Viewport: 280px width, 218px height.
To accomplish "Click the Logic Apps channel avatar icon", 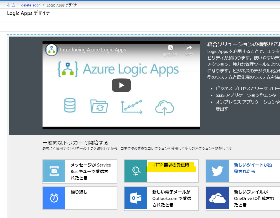I will 52,50.
